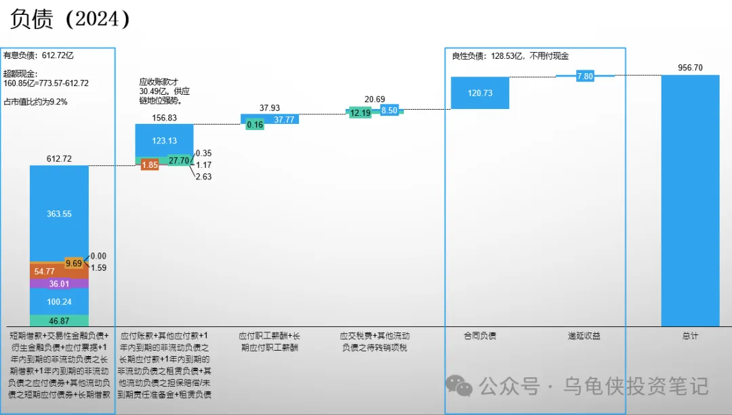Click the 1.17 callout value
This screenshot has height=415, width=732.
(203, 165)
